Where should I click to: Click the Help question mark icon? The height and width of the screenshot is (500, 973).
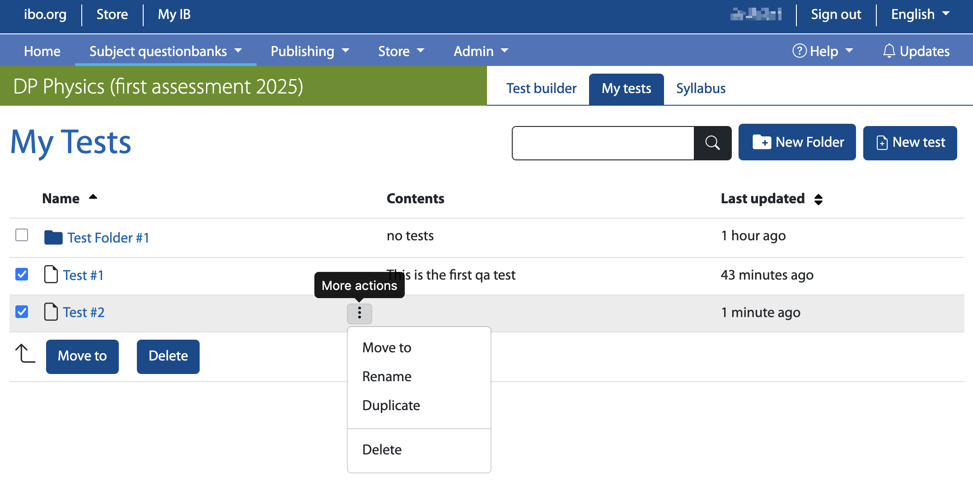pyautogui.click(x=799, y=51)
